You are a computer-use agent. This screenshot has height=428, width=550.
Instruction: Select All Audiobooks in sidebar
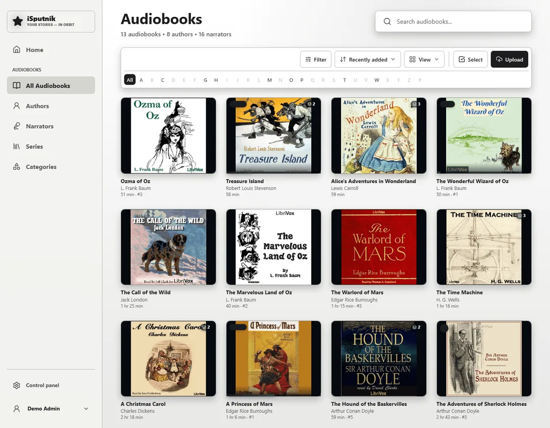[x=51, y=85]
